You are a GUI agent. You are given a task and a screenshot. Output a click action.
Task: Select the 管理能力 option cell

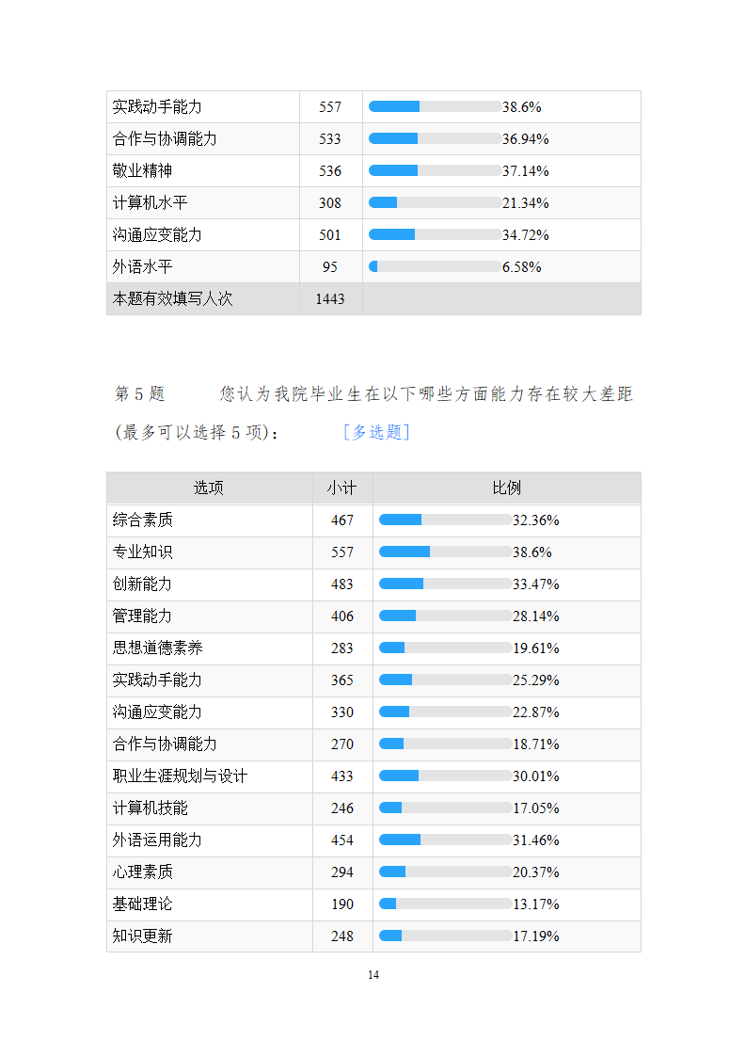tap(143, 616)
